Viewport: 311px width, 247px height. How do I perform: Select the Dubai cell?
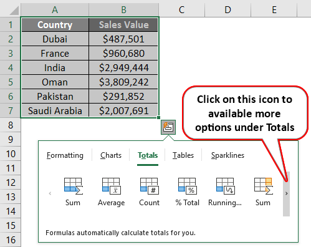[x=55, y=39]
